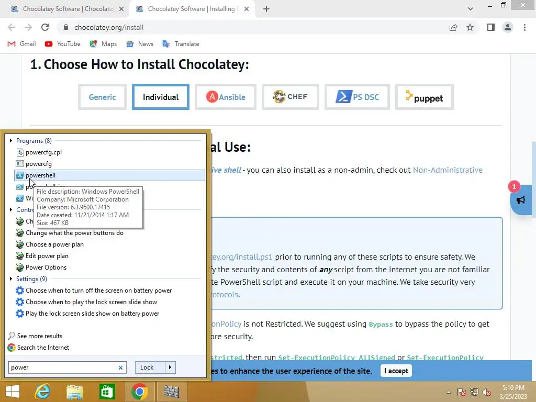Open the Non-Administrative install link
The height and width of the screenshot is (402, 536).
448,170
